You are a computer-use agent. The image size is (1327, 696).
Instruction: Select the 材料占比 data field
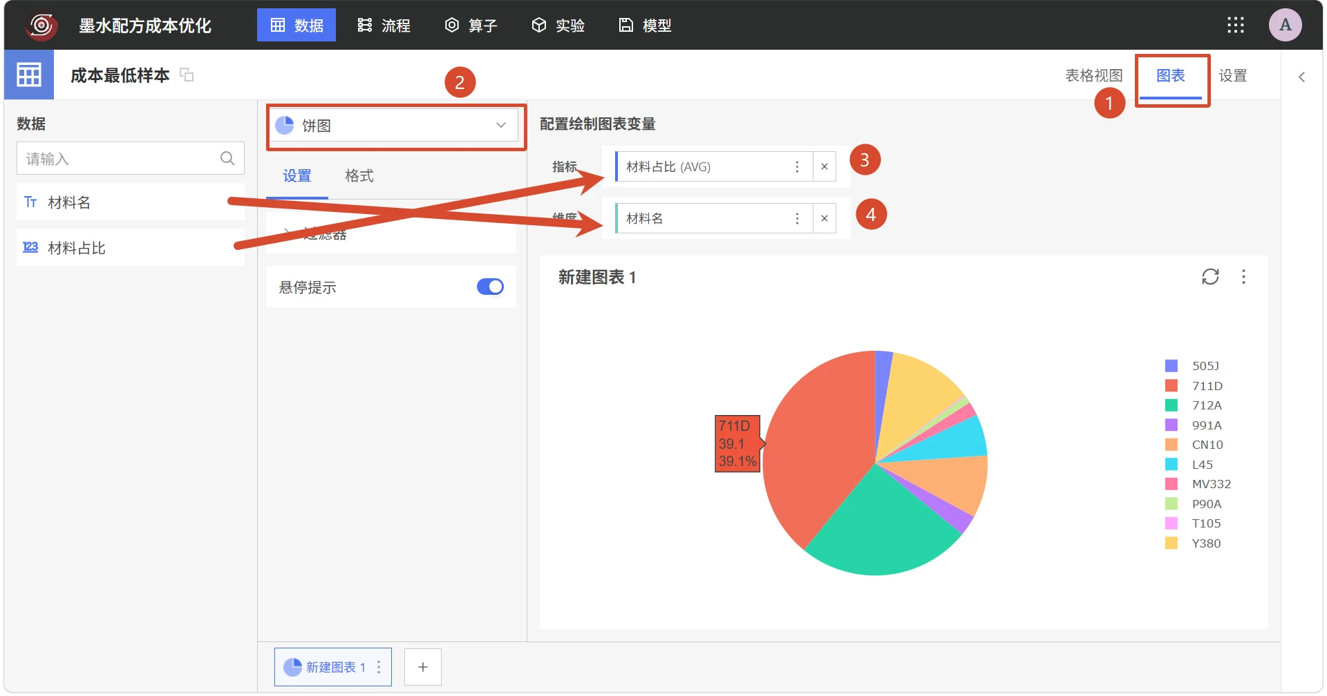[131, 247]
